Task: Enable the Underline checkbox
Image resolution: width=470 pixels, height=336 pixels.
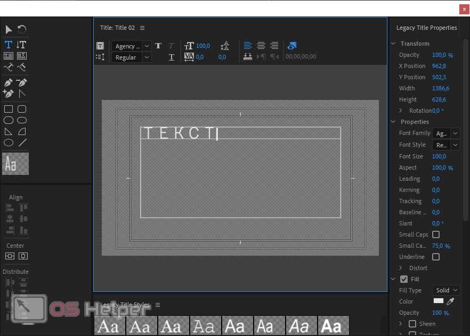Action: 436,257
